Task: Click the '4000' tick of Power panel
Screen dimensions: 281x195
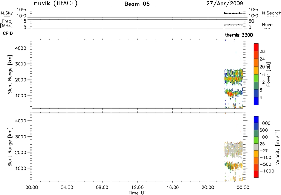Action: point(21,48)
